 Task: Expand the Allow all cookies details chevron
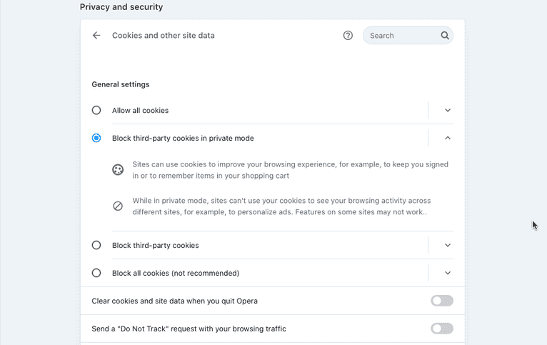coord(448,111)
